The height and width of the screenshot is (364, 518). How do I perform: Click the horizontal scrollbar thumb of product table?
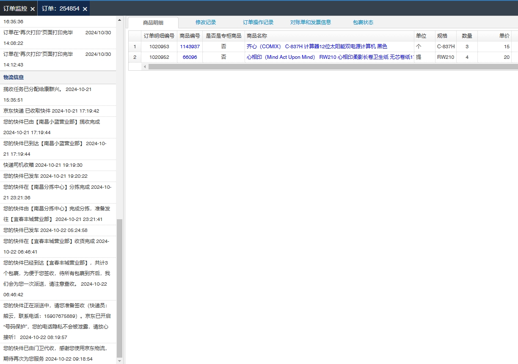tap(333, 66)
